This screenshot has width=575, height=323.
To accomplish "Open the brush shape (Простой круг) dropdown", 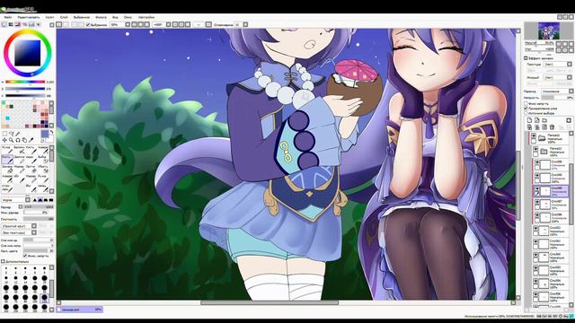I will [19, 226].
